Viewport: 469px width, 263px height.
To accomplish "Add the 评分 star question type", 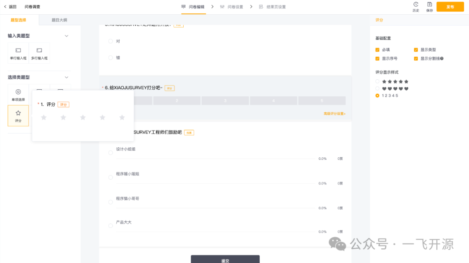I will (18, 116).
